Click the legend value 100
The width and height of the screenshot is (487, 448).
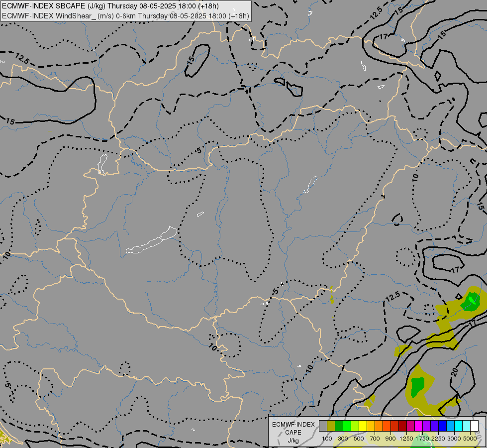coord(327,439)
